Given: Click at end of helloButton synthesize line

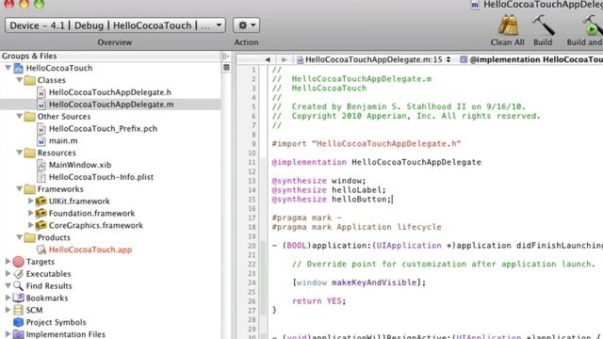Looking at the screenshot, I should [x=392, y=200].
